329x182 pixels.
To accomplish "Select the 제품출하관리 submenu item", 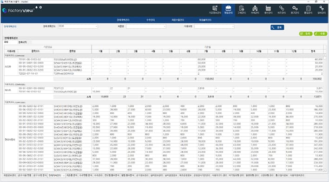I will point(205,20).
